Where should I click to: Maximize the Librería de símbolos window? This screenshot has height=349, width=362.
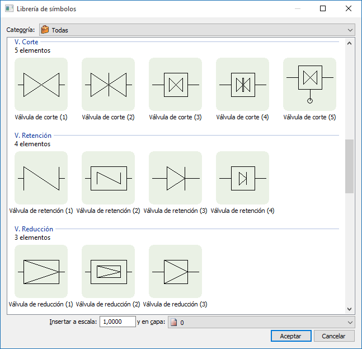323,8
